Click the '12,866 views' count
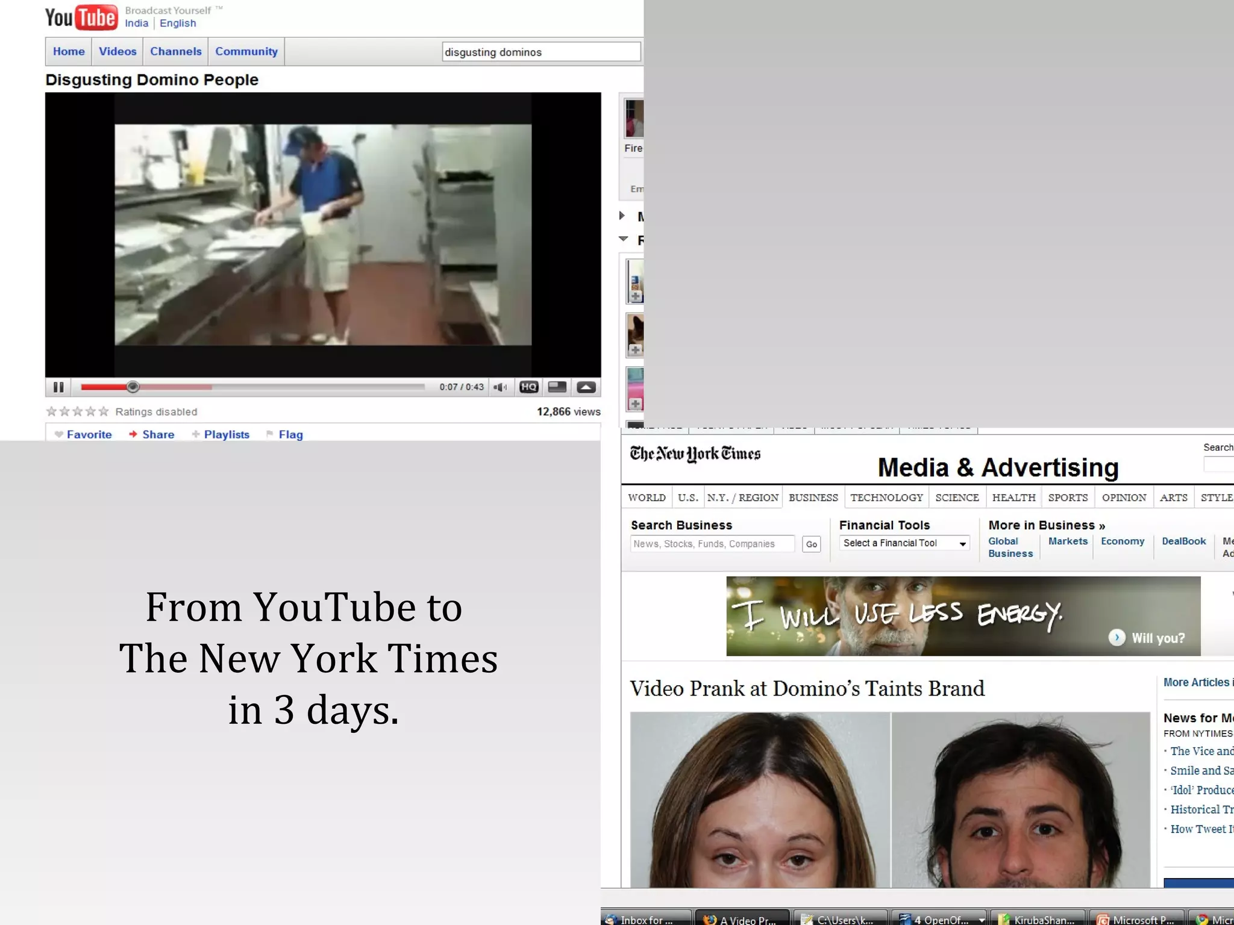The height and width of the screenshot is (925, 1234). click(568, 411)
